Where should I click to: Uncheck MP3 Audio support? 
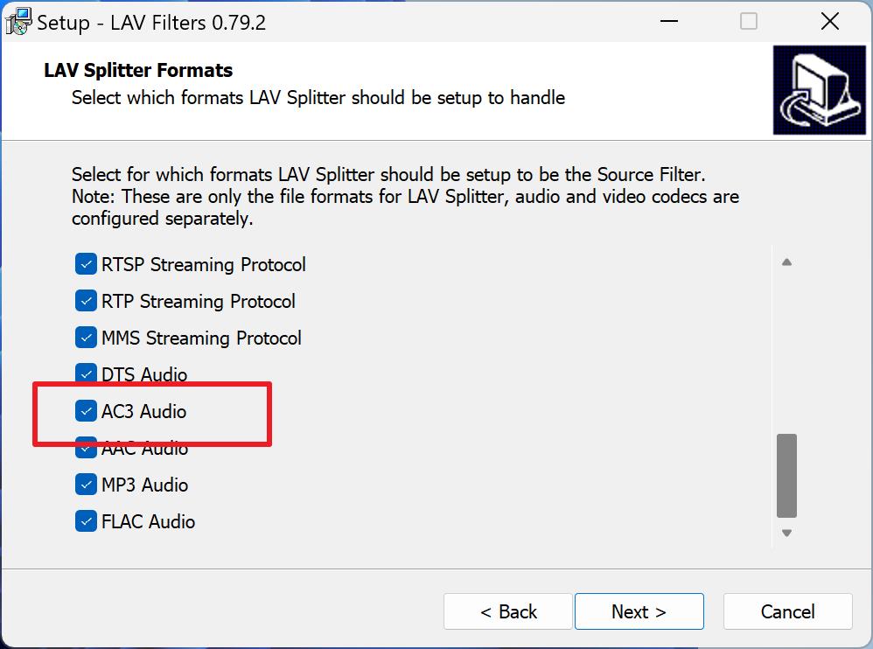pos(85,485)
